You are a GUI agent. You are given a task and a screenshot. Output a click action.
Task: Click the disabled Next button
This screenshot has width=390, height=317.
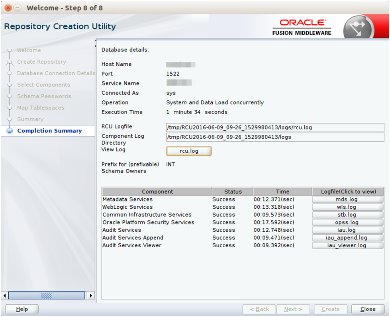(293, 309)
